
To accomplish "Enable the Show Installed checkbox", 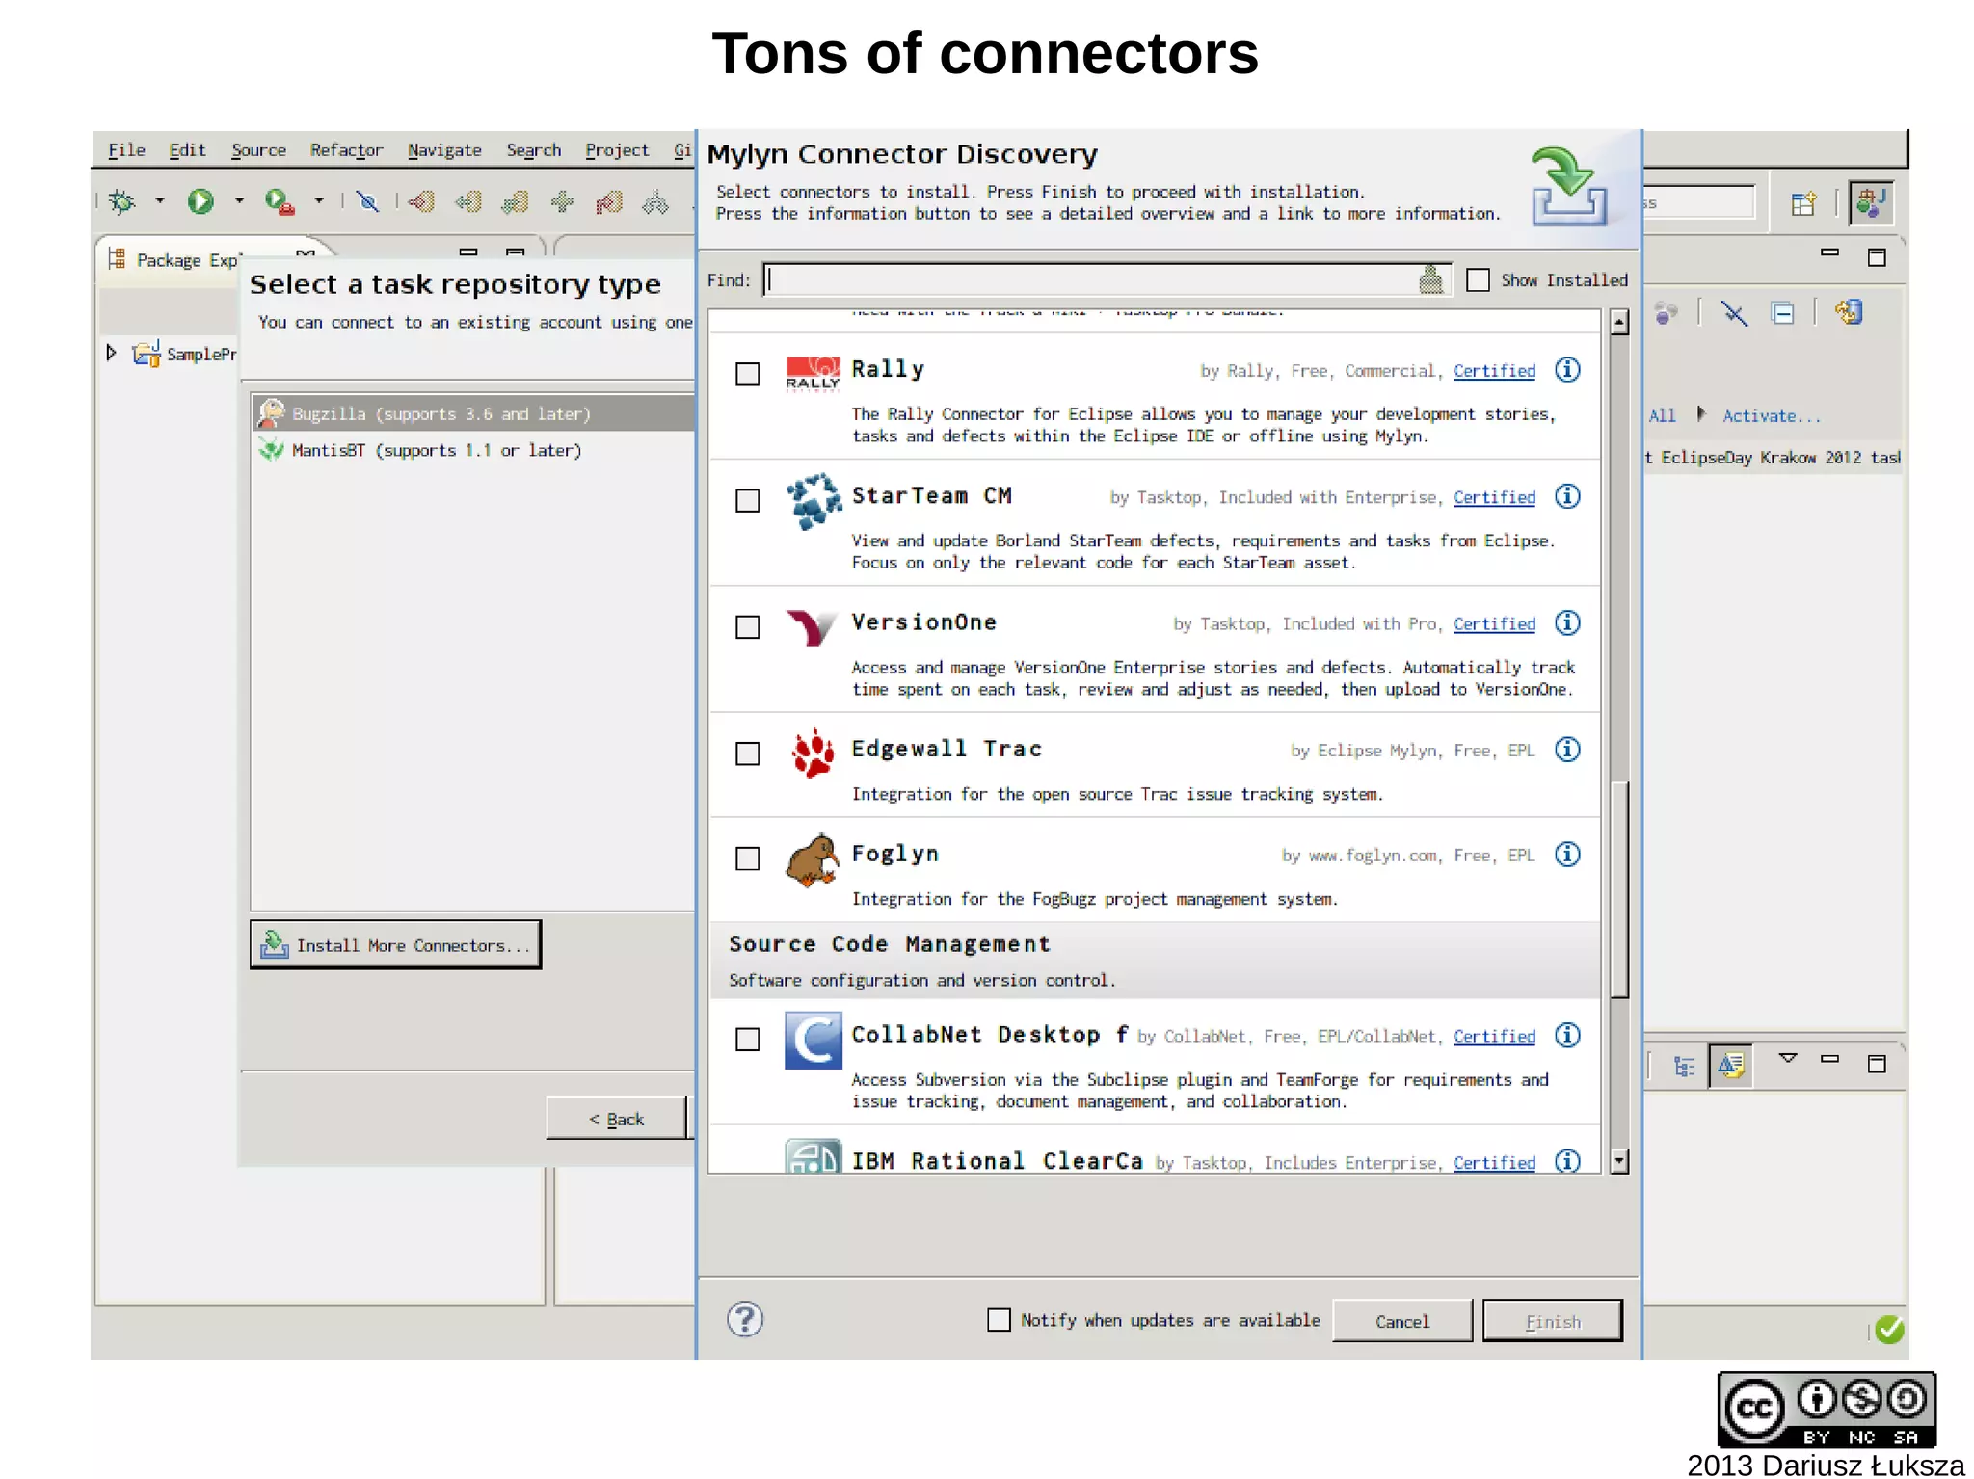I will (x=1478, y=280).
